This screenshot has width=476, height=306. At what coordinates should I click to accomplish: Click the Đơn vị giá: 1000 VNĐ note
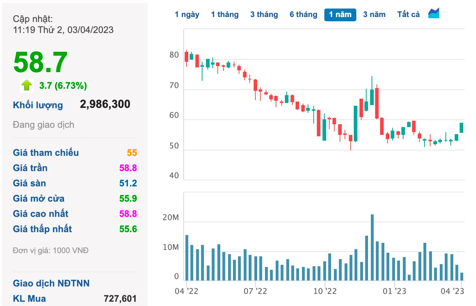(51, 251)
